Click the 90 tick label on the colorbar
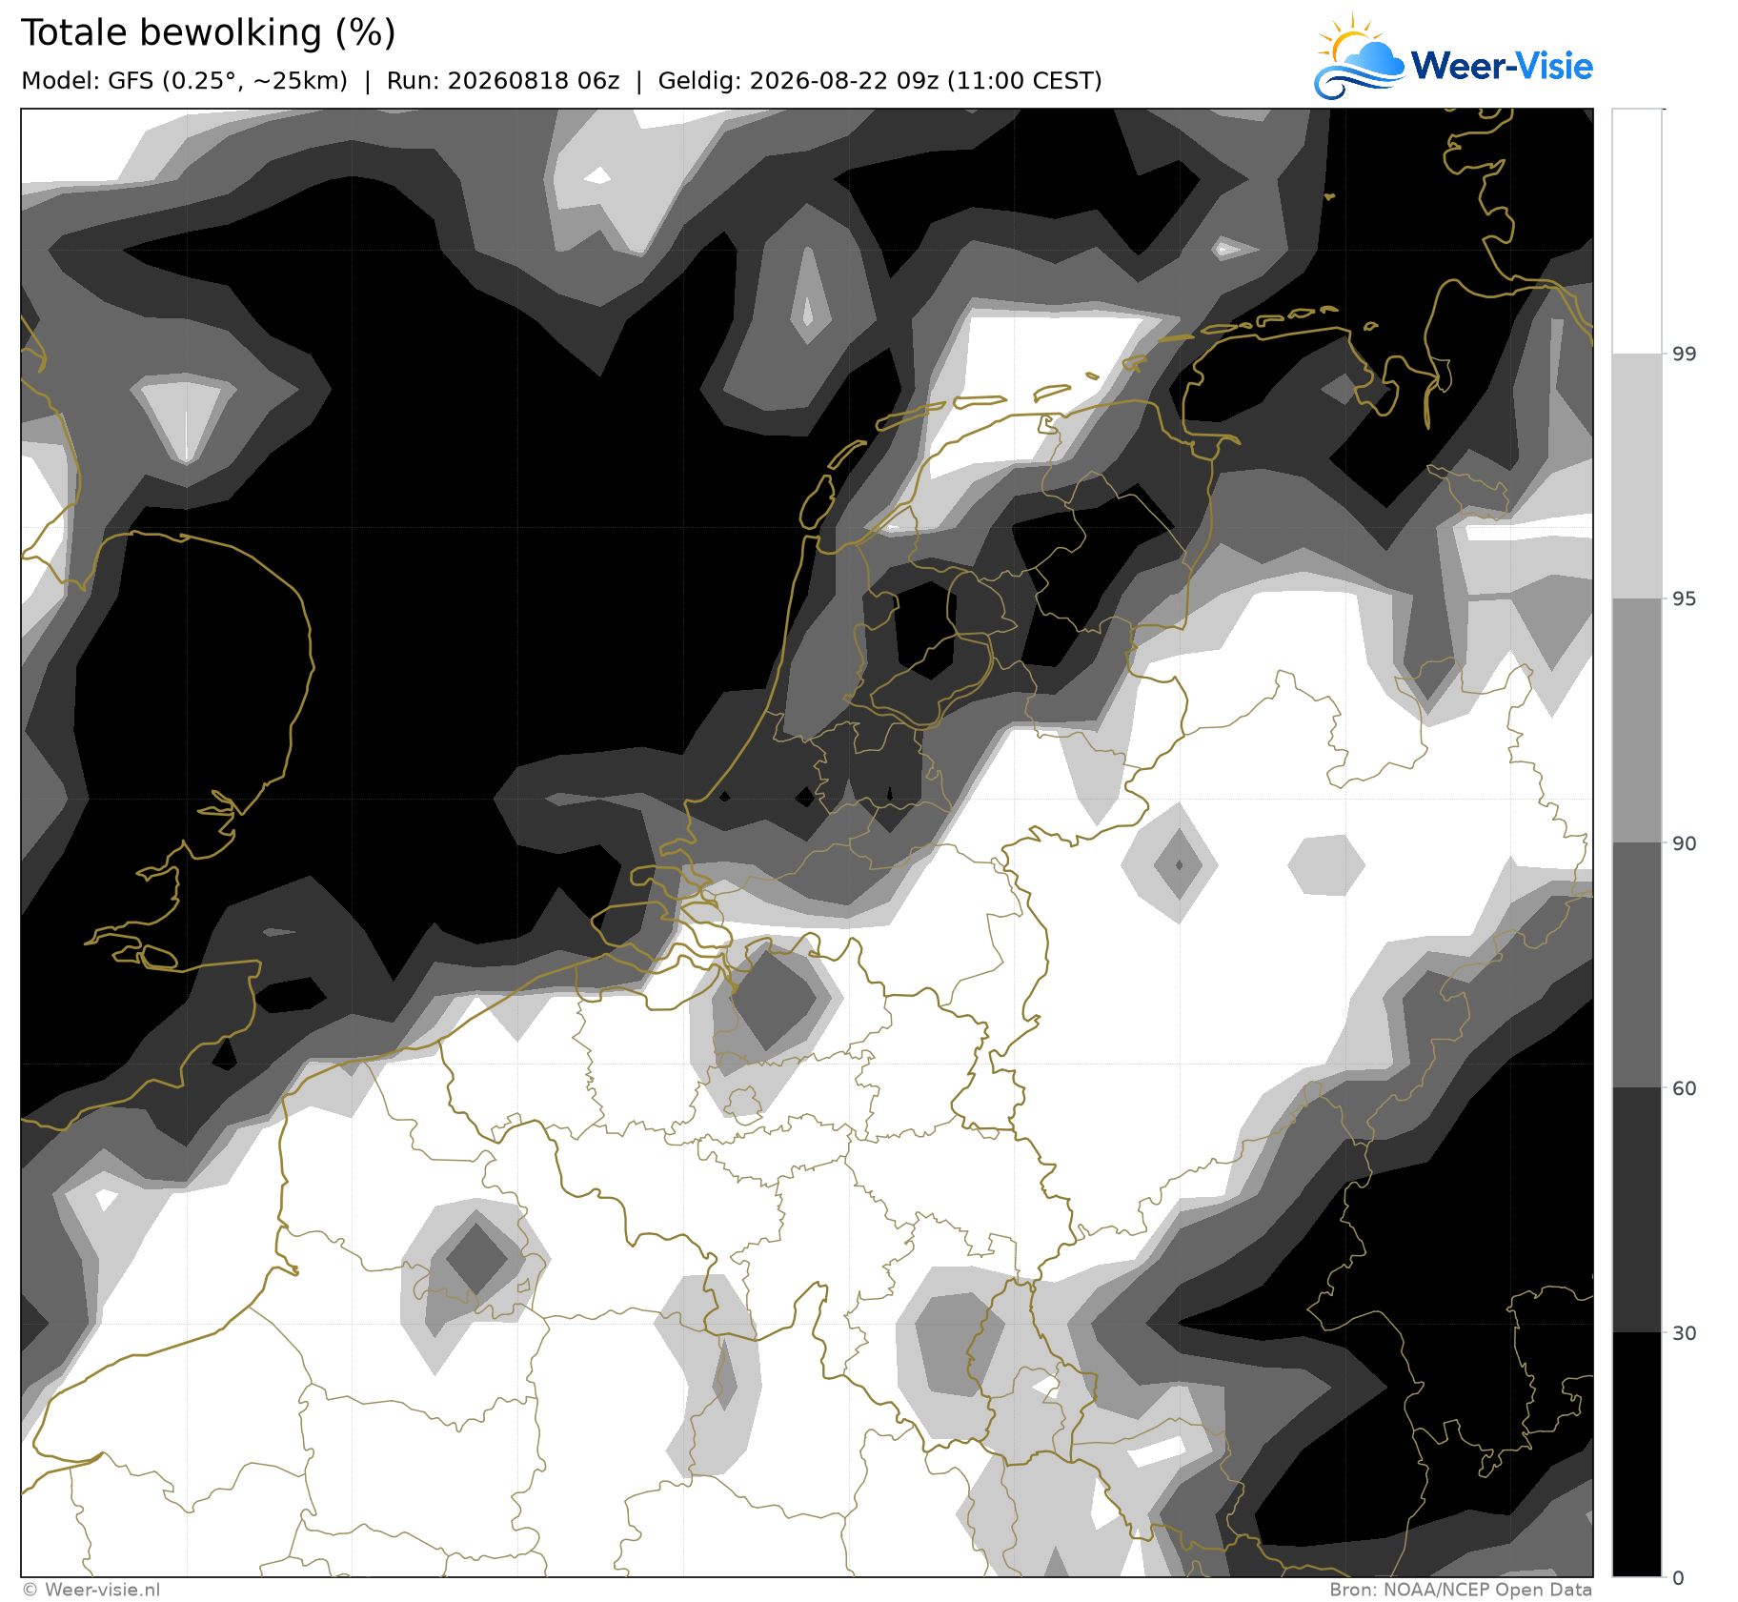1738x1602 pixels. coord(1685,843)
